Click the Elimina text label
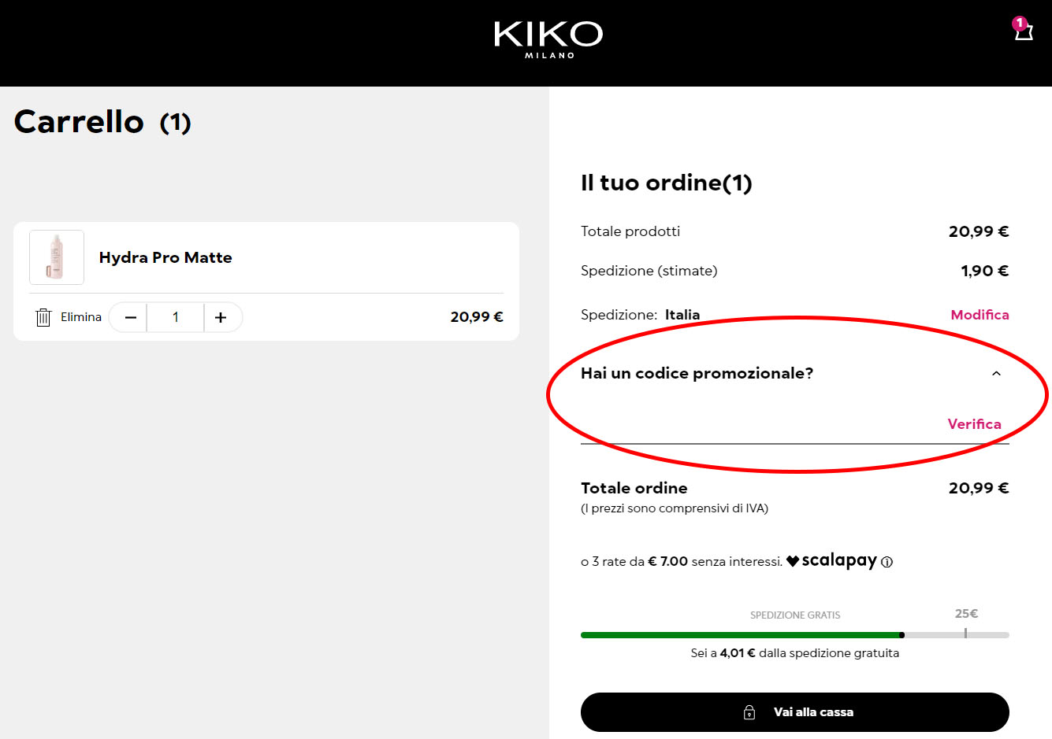 coord(80,316)
